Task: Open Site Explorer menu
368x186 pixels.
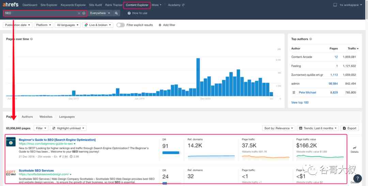Action: [x=49, y=5]
